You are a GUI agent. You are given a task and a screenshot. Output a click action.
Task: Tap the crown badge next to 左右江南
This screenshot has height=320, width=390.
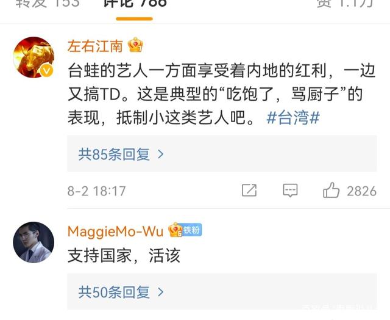[x=135, y=45]
